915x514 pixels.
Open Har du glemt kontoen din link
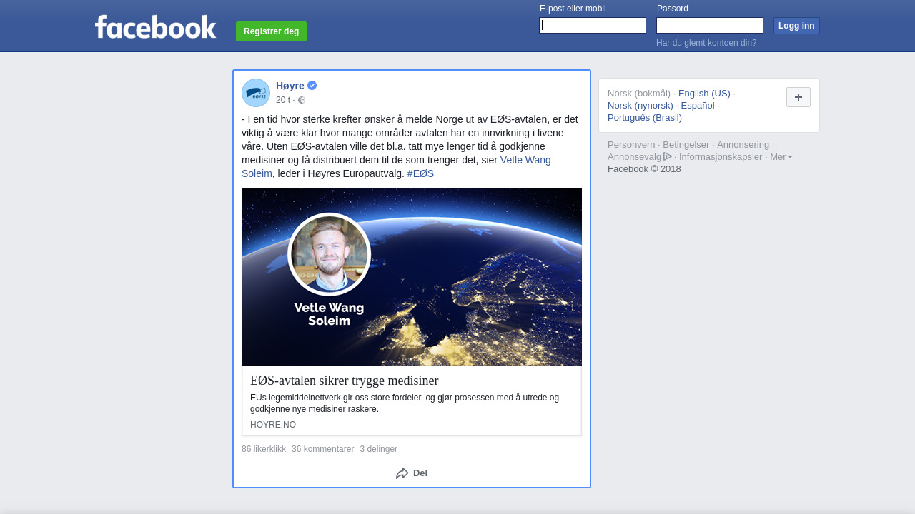coord(706,43)
